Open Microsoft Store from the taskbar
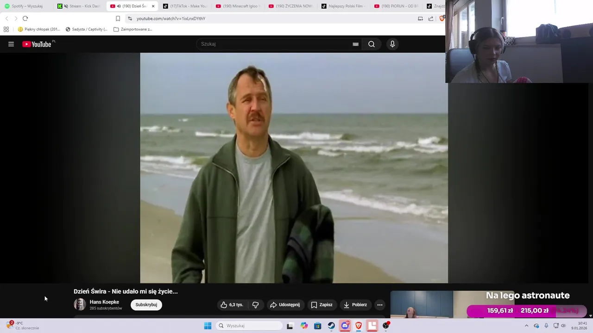Screen dimensions: 593x333 click(317, 326)
